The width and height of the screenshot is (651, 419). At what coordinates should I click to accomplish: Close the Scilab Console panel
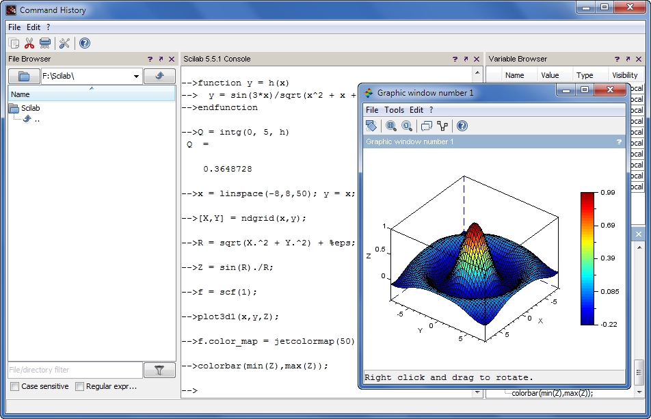(477, 59)
